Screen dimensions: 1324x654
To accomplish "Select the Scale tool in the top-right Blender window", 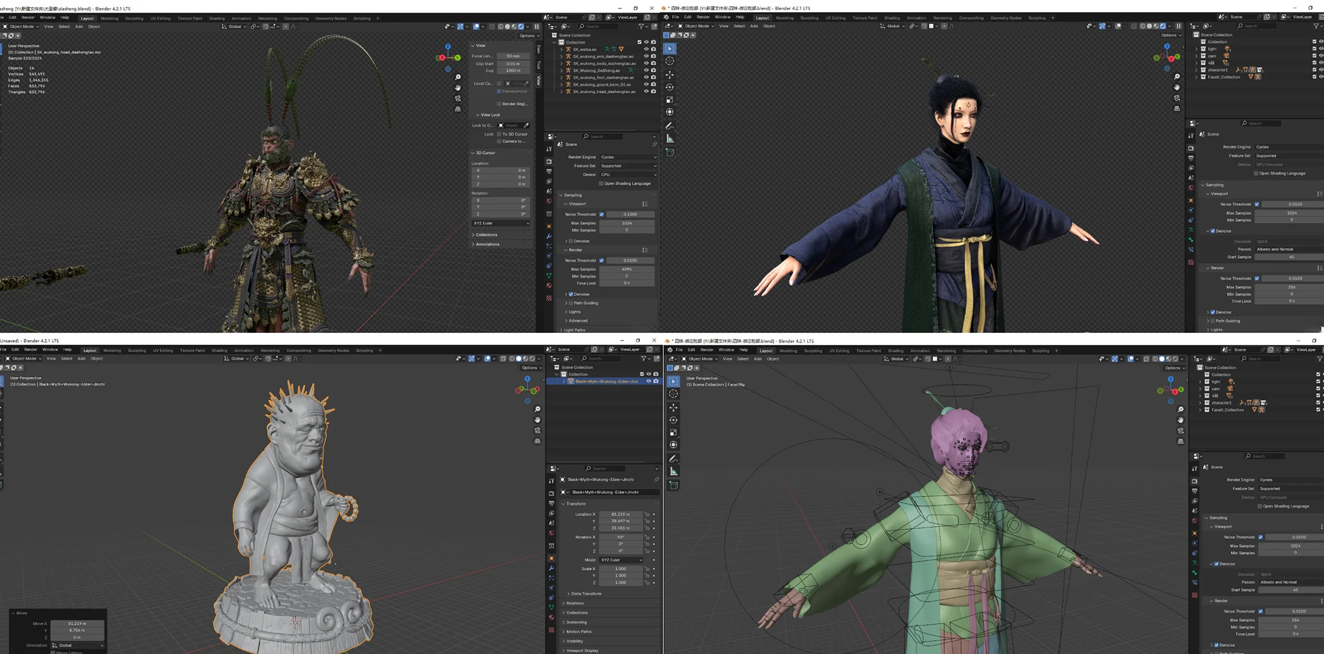I will pos(670,99).
